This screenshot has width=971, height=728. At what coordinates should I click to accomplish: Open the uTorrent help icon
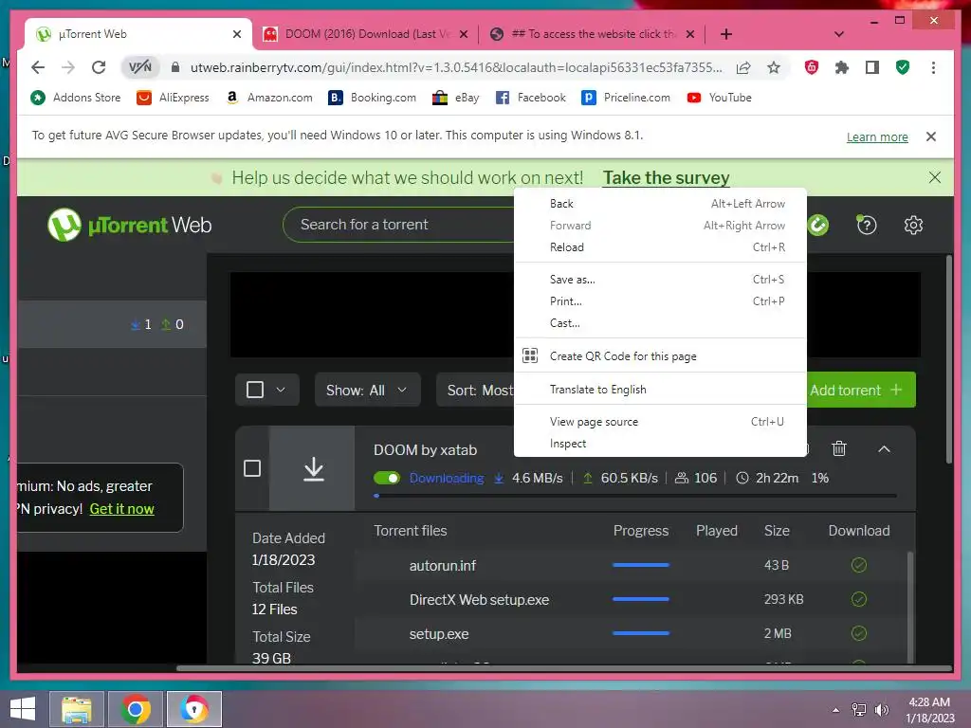coord(866,225)
